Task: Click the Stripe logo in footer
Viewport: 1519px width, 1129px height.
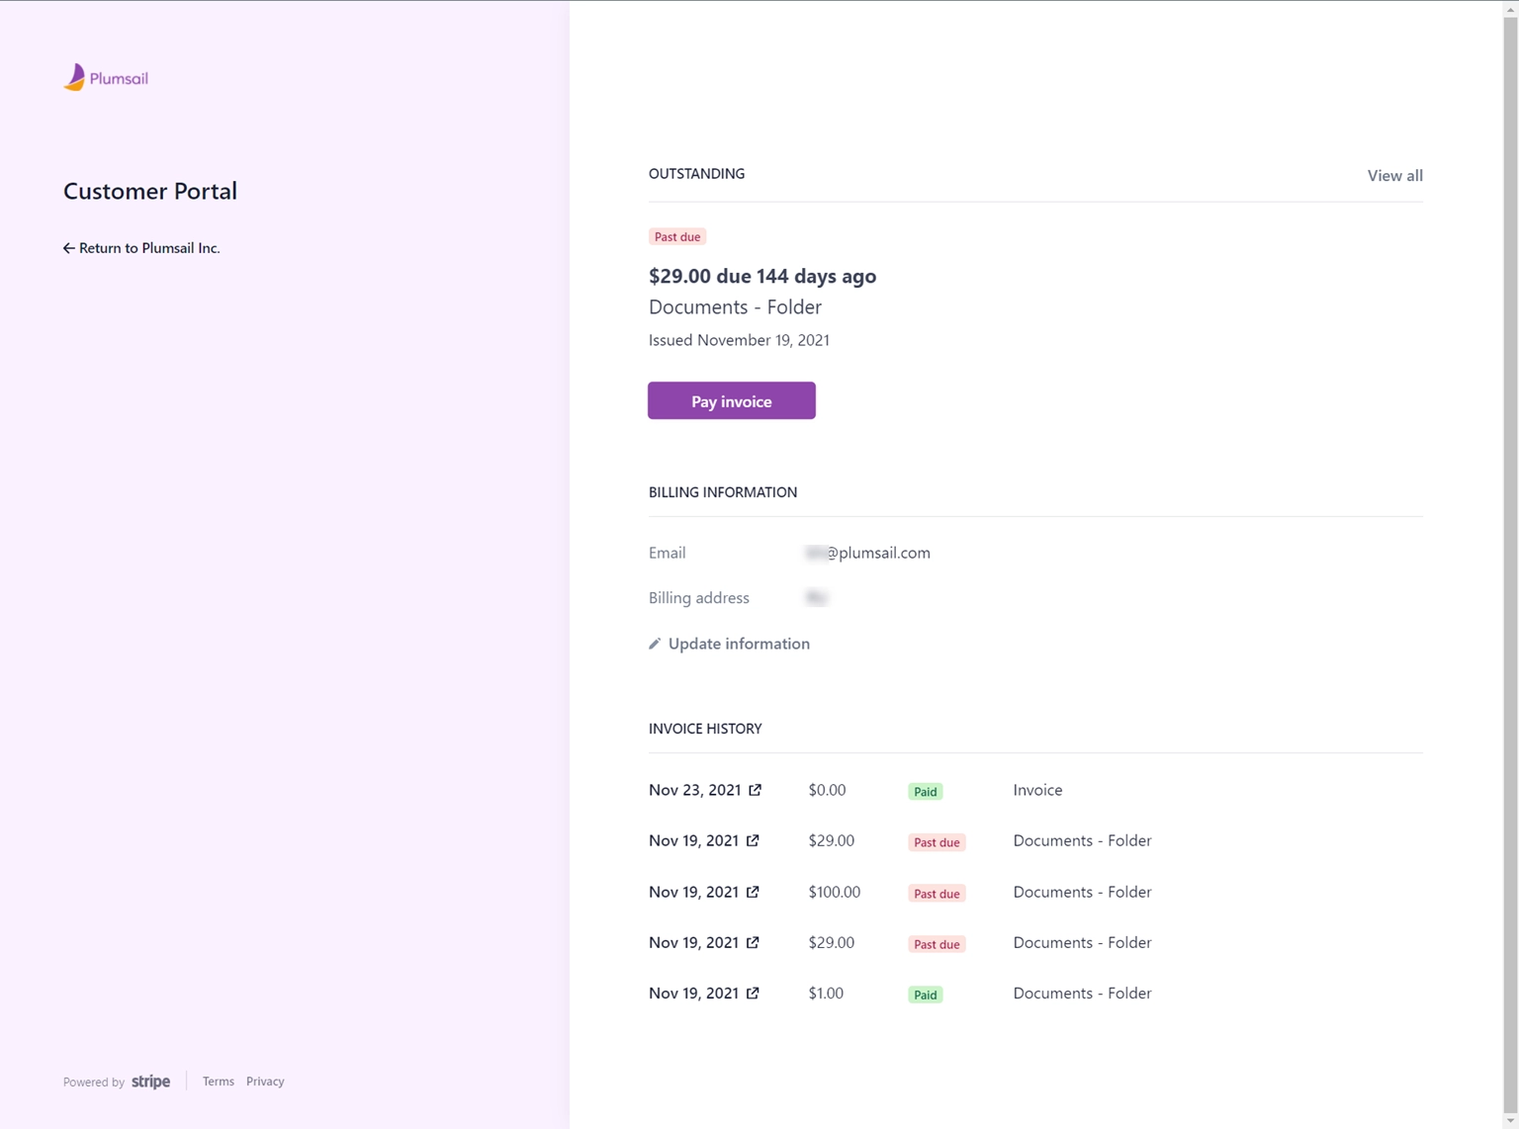Action: [150, 1082]
